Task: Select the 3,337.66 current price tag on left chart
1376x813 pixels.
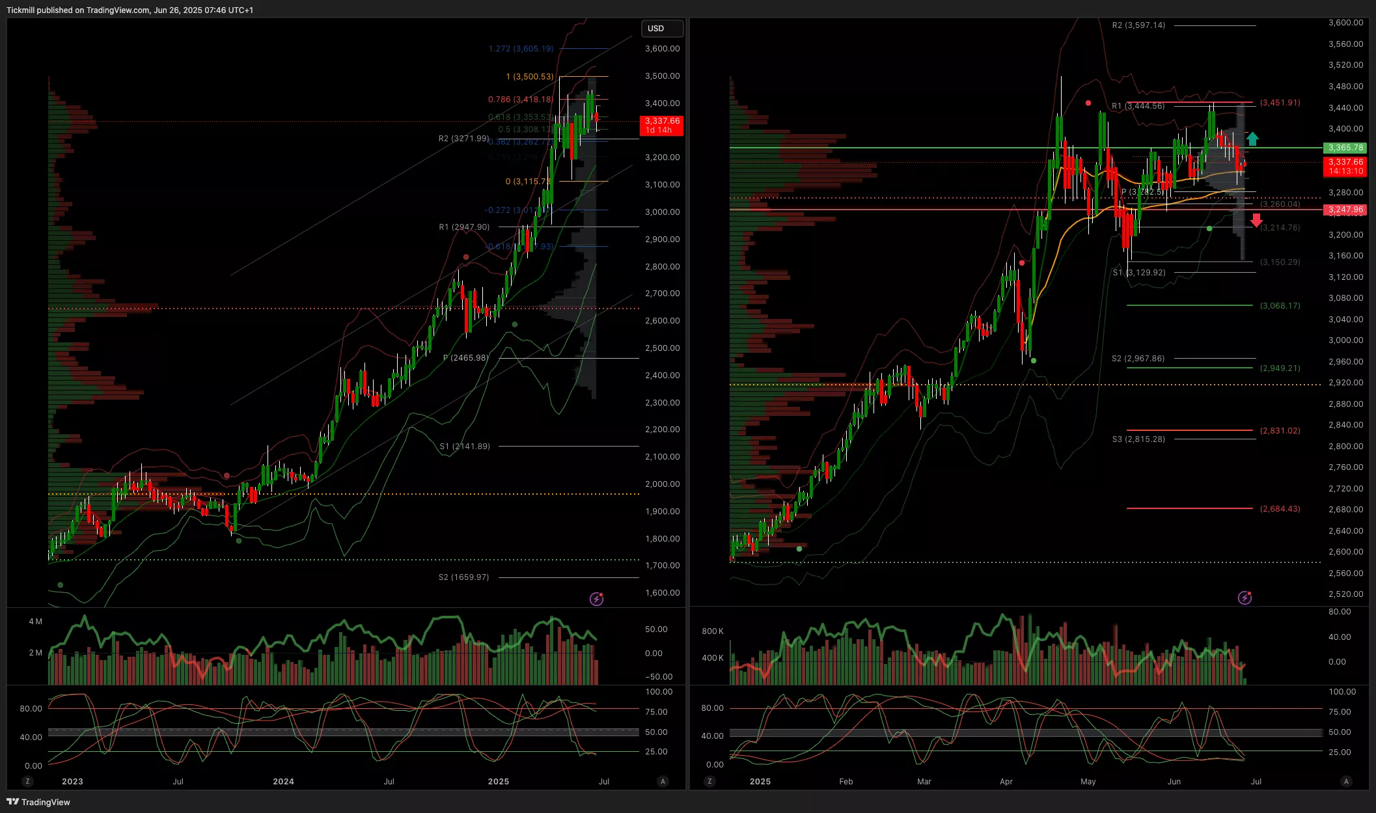Action: click(x=662, y=125)
